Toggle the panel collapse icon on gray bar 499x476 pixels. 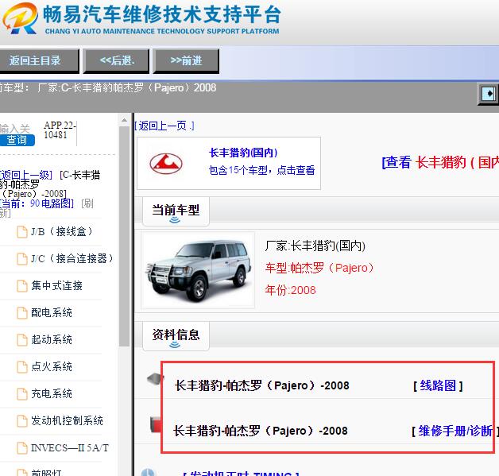488,94
